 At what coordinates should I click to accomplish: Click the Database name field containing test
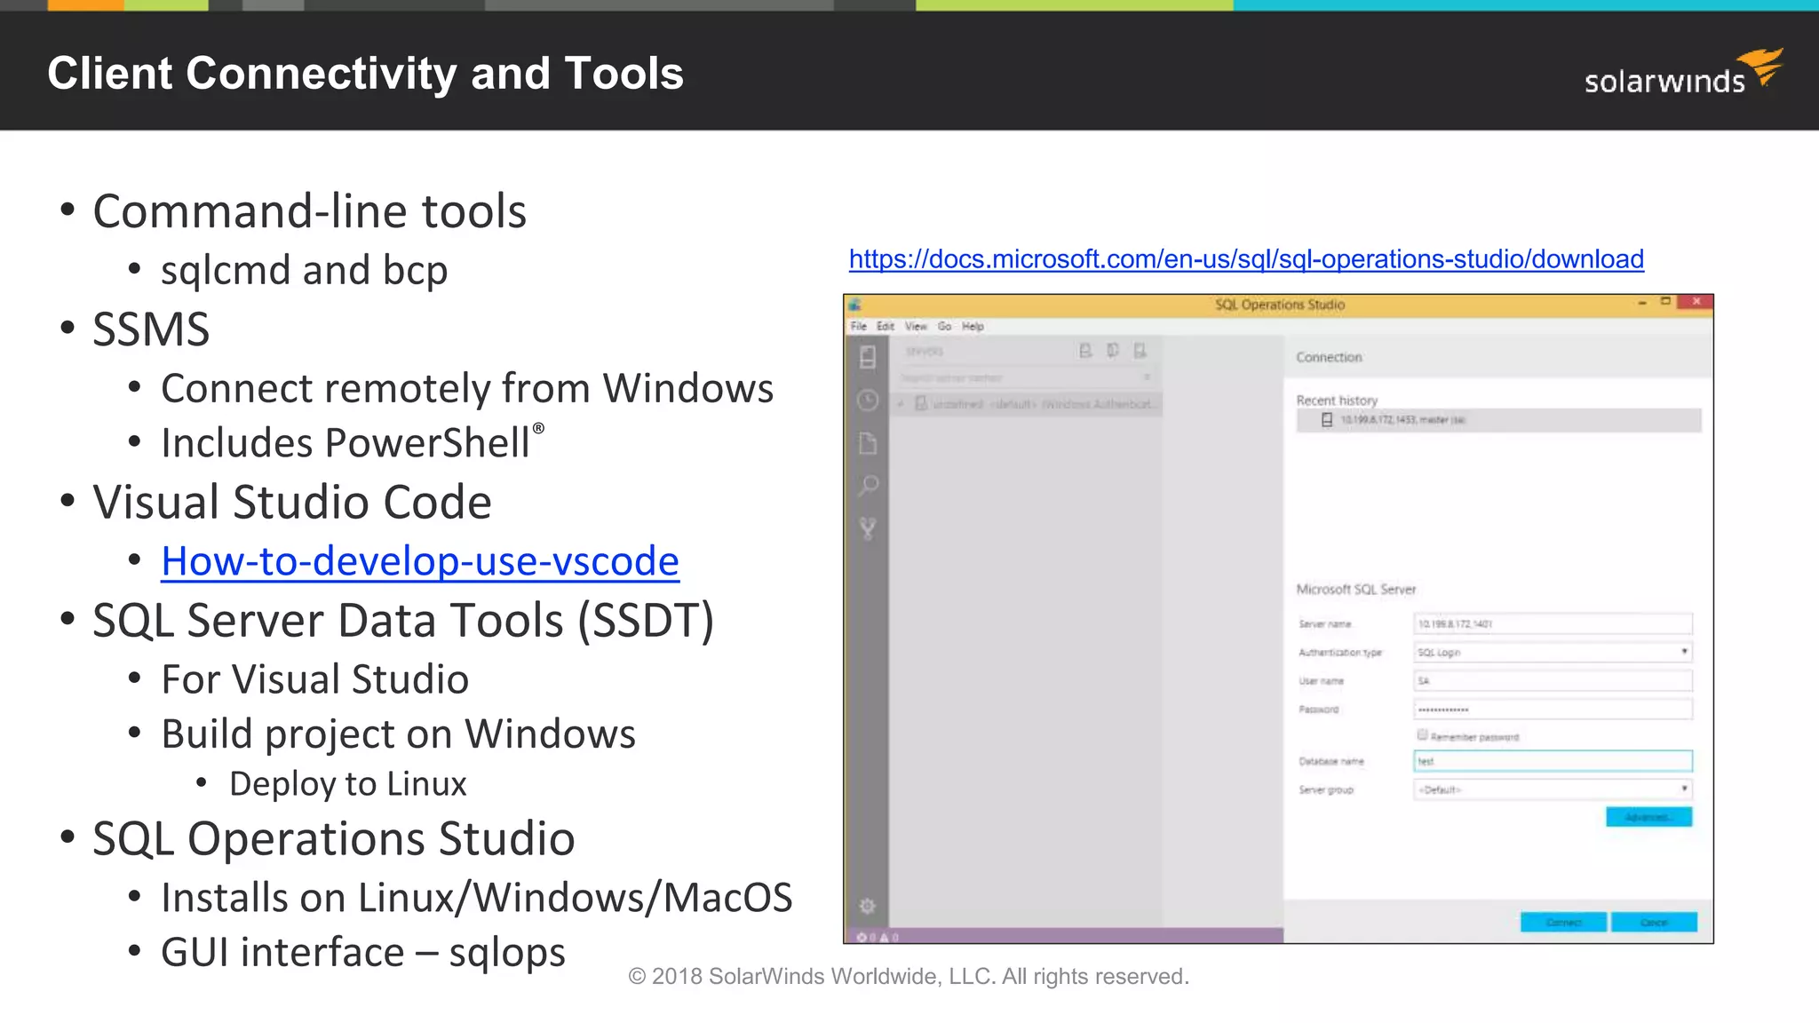[1553, 761]
